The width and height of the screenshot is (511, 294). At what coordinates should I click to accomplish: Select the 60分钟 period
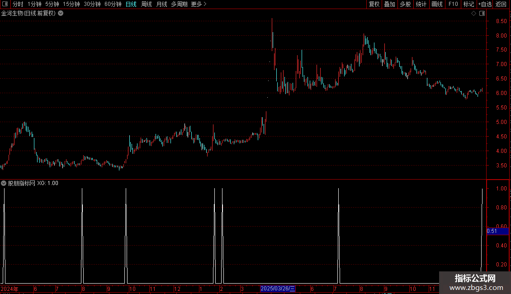point(113,4)
